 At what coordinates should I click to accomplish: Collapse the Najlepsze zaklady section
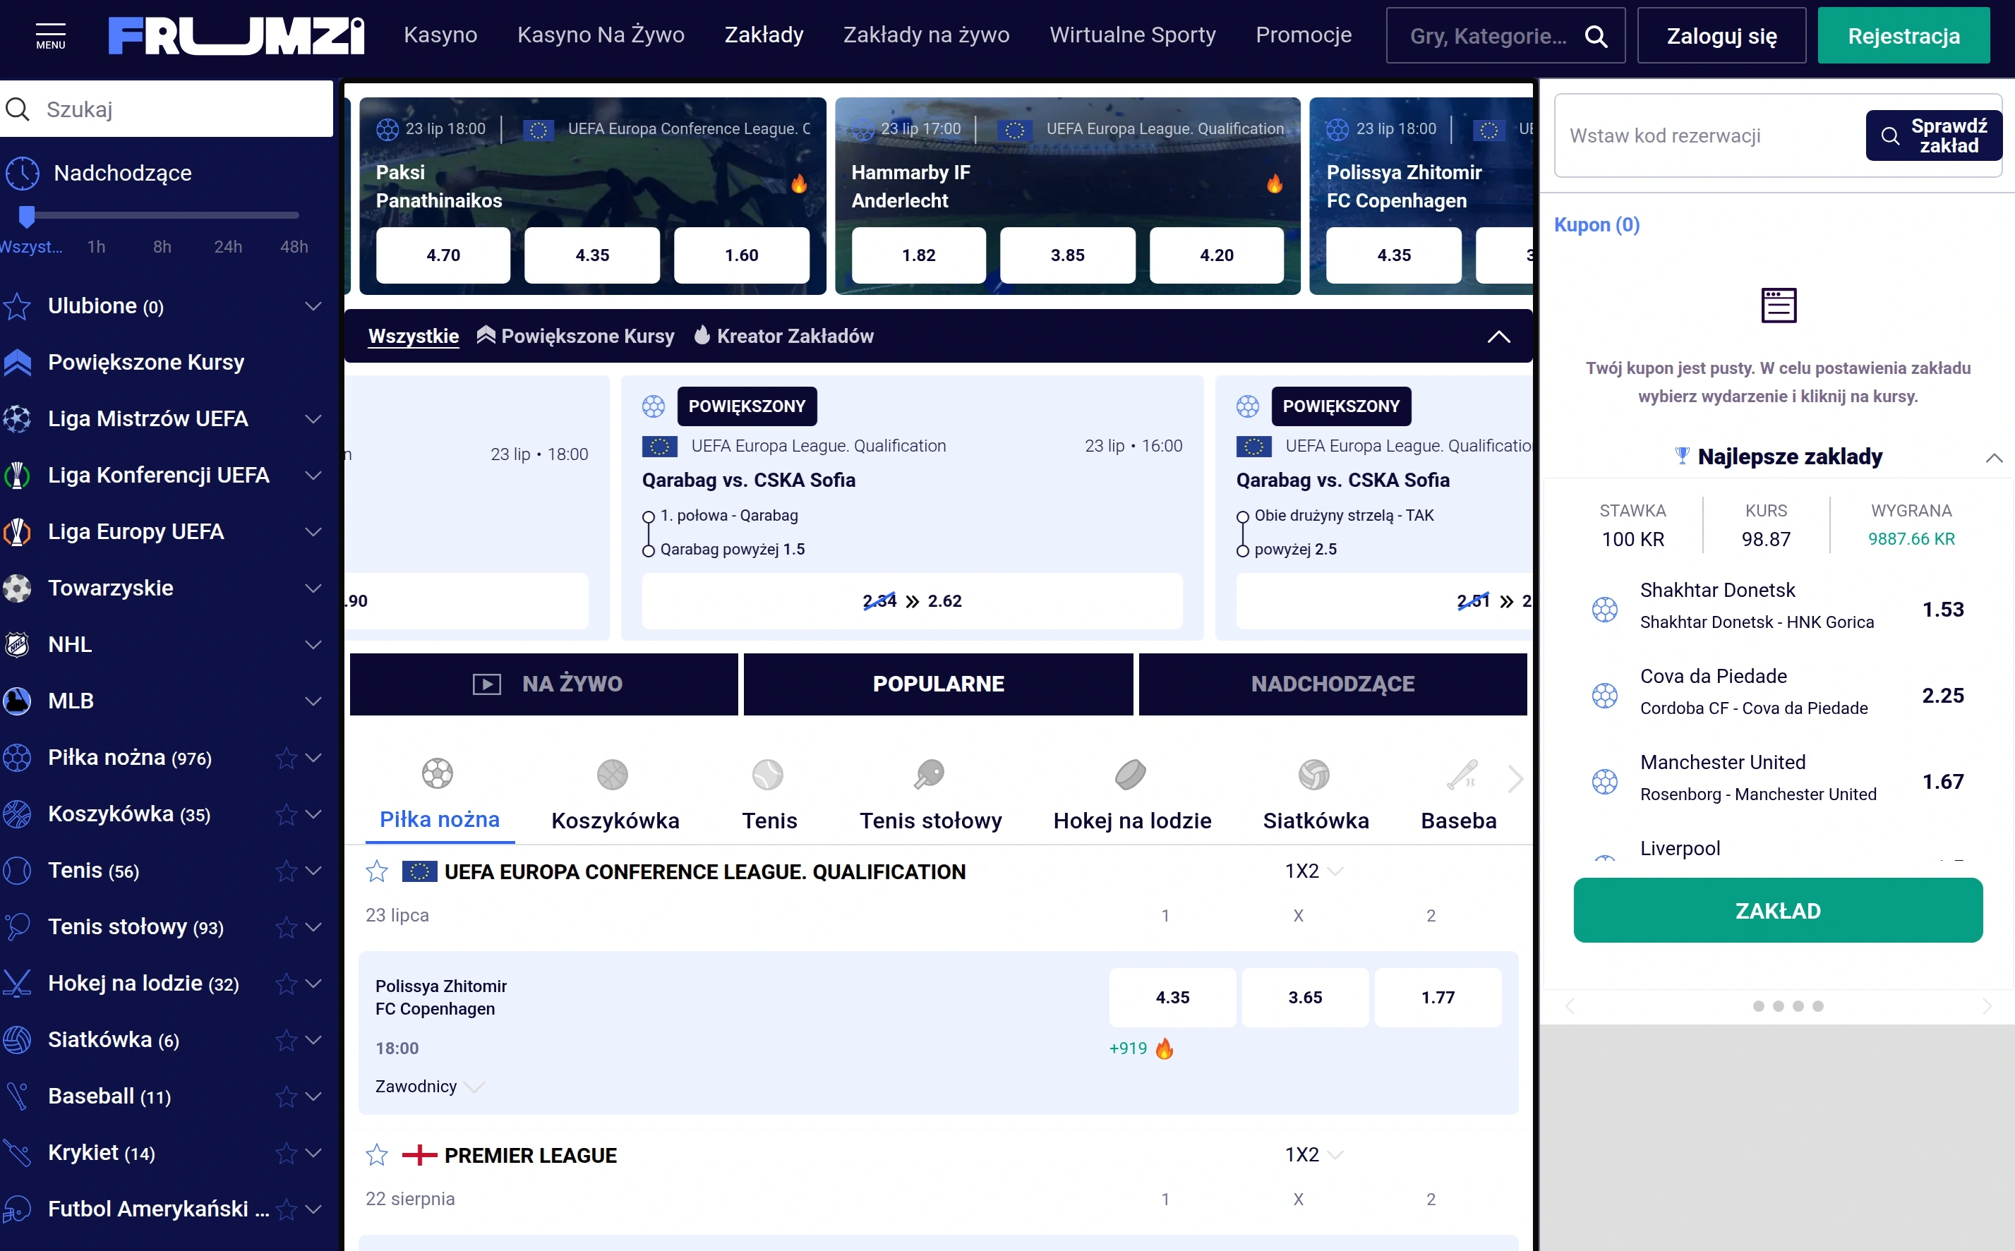[1995, 457]
